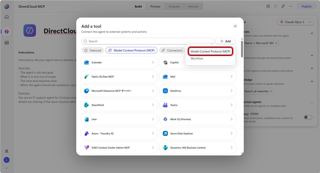Click the app logo at top-left

[x=6, y=6]
